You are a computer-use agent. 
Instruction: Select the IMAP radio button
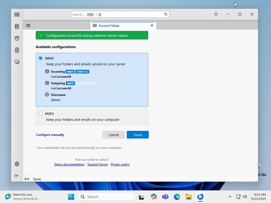pos(40,58)
